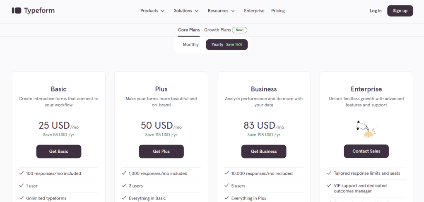Click checkmark beside Unlimited typeforms
Image resolution: width=424 pixels, height=202 pixels.
(22, 198)
